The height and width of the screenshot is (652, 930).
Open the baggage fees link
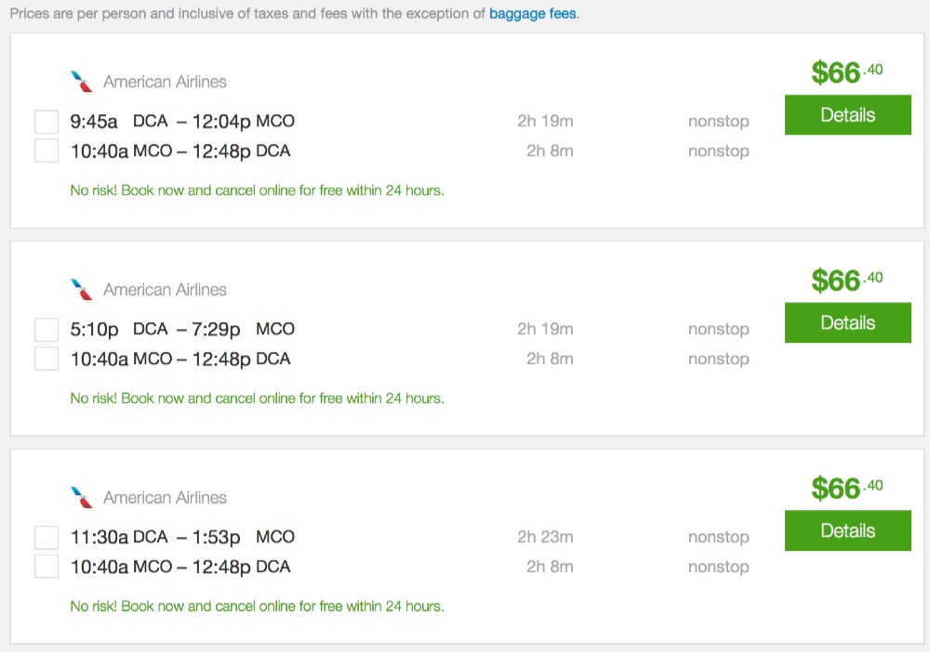533,15
